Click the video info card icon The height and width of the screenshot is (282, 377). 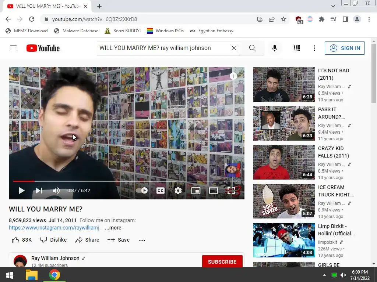(233, 76)
